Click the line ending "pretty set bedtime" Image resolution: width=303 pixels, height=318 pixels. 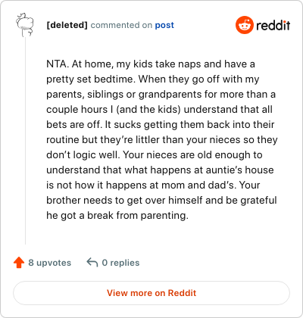point(91,79)
